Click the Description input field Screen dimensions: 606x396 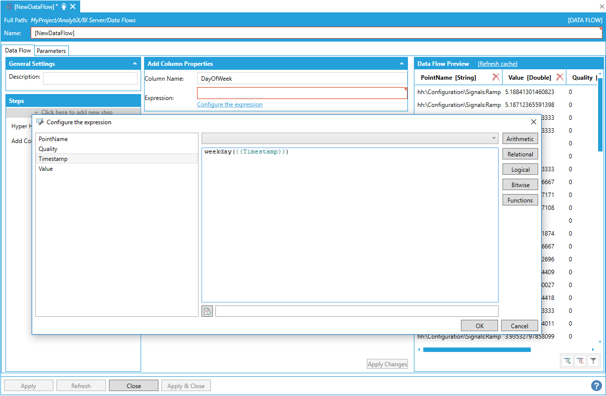pos(90,78)
